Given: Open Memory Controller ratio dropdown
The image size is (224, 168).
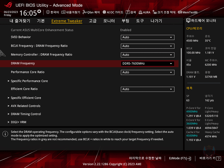Looking at the screenshot, I should pos(148,55).
